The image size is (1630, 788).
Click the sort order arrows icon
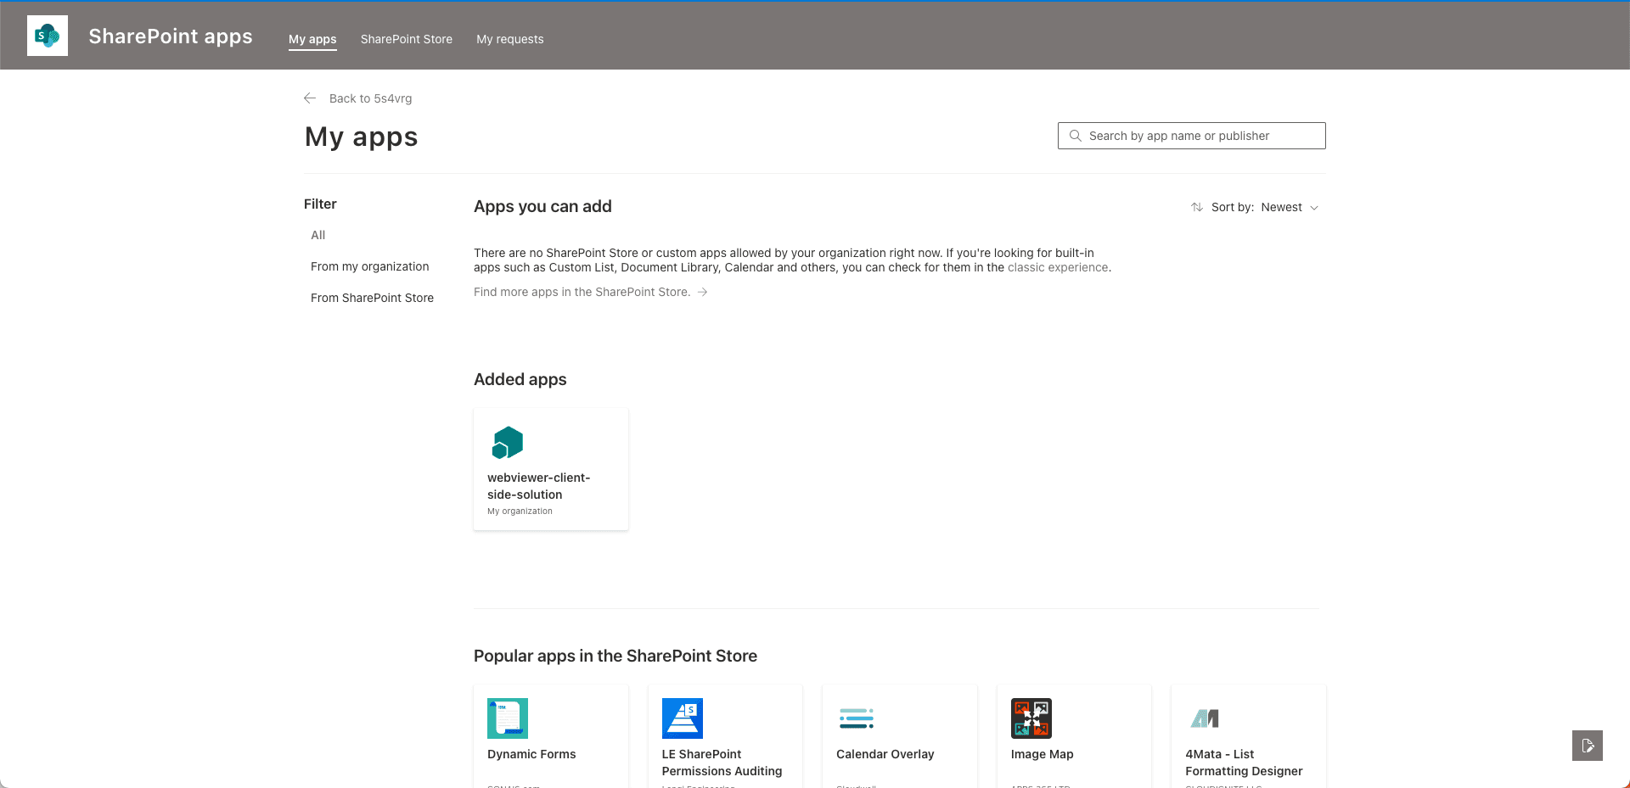coord(1197,207)
